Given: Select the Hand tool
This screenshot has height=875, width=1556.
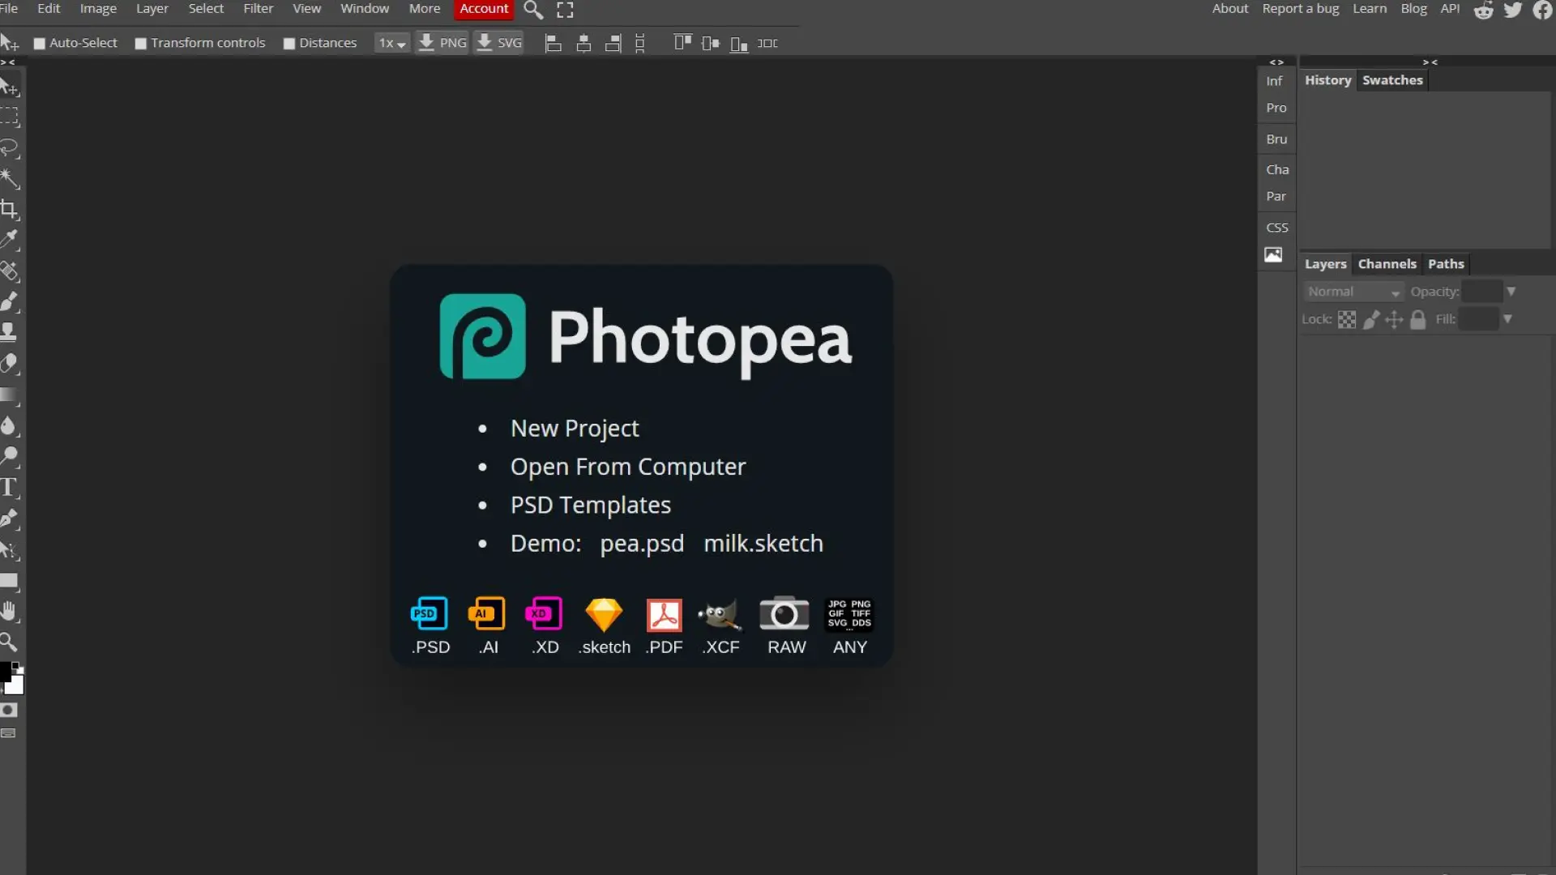Looking at the screenshot, I should click(10, 612).
